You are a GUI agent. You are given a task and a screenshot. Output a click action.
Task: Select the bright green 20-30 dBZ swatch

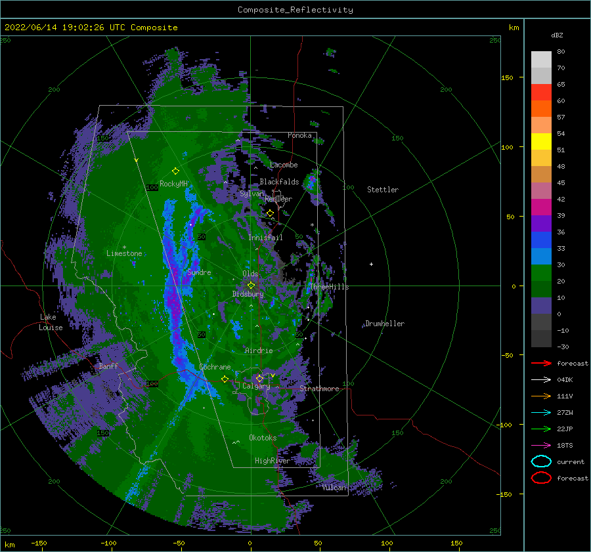pyautogui.click(x=541, y=273)
